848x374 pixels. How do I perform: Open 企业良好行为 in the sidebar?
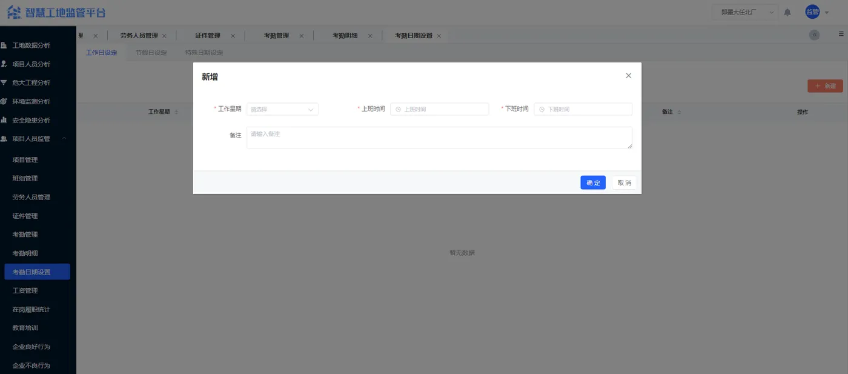tap(31, 347)
